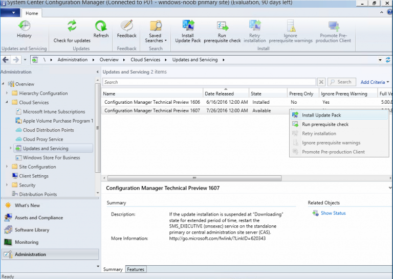Switch to the Features tab

coord(136,269)
